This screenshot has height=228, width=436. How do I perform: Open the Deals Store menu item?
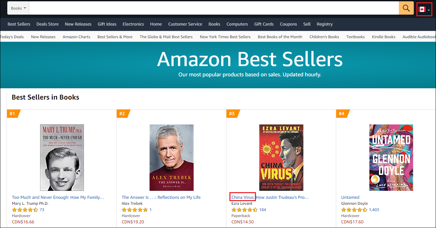pos(47,24)
